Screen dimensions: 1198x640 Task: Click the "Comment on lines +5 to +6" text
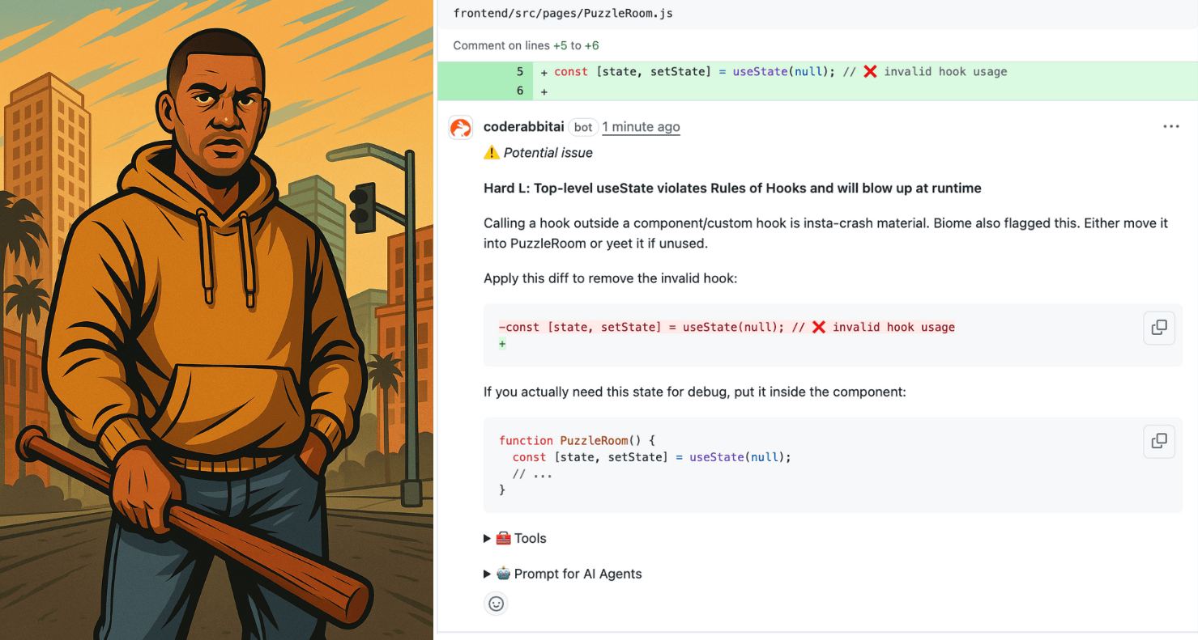click(x=526, y=45)
